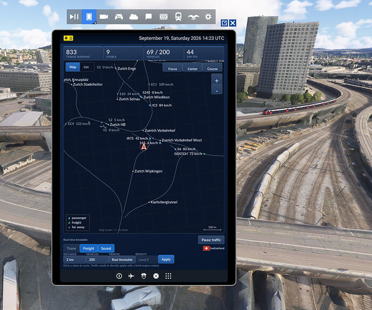Screen dimensions: 372x310
Task: Click the S10 34 km/h train label
Action: tap(129, 94)
